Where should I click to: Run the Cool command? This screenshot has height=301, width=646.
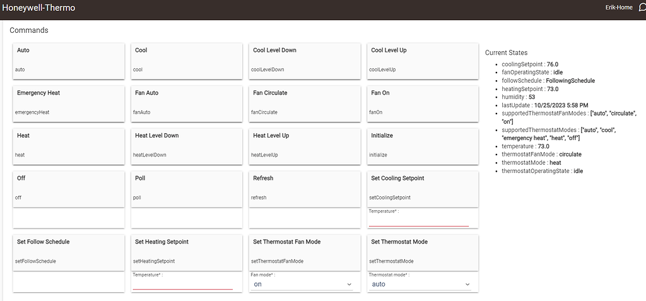click(x=186, y=61)
